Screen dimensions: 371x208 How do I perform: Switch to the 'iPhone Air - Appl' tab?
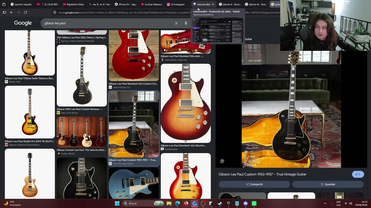pyautogui.click(x=126, y=4)
